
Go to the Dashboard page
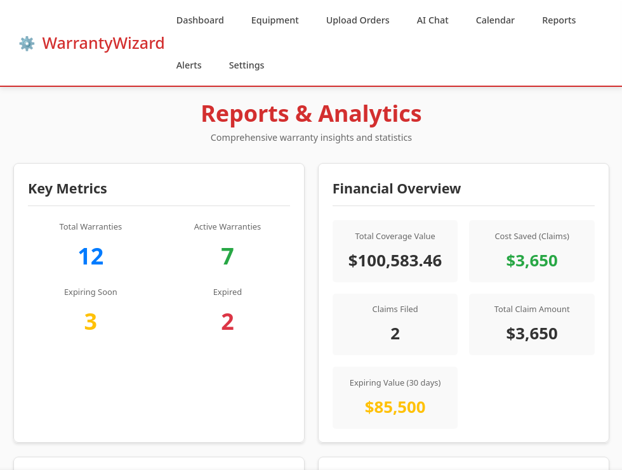200,20
